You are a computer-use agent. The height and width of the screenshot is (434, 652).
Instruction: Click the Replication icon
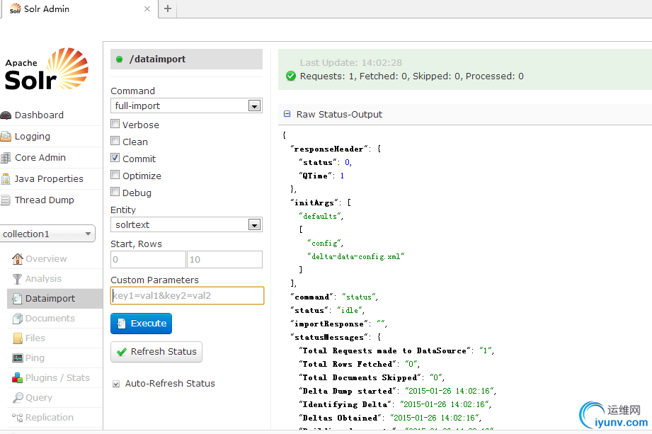[18, 418]
